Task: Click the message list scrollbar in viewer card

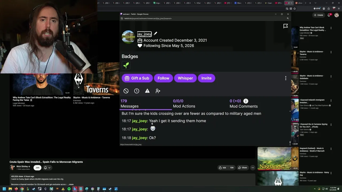Action: tap(290, 143)
